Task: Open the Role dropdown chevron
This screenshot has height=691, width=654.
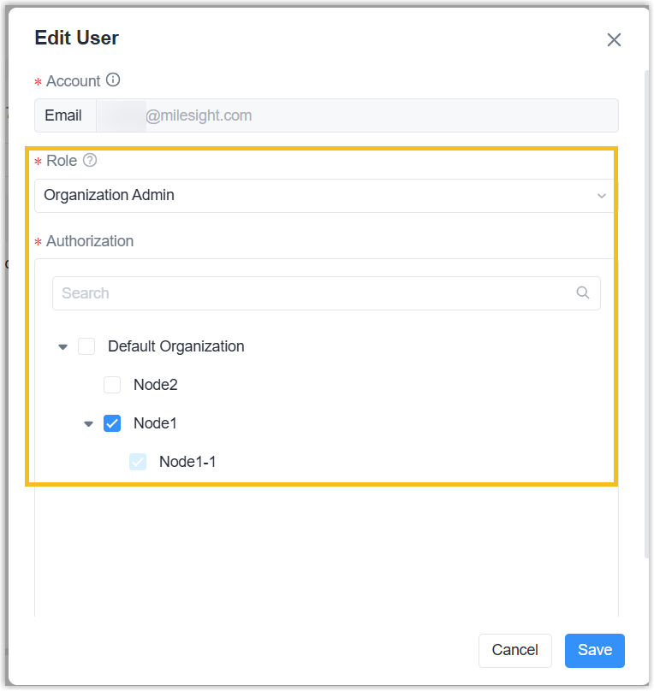Action: (602, 196)
